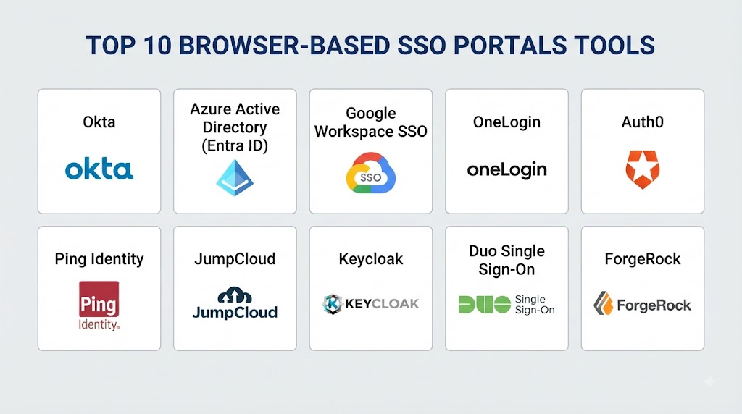The height and width of the screenshot is (414, 742).
Task: Click the "TOP 10 BROWSER-BASED SSO PORTALS TOOLS" heading
Action: pos(370,46)
